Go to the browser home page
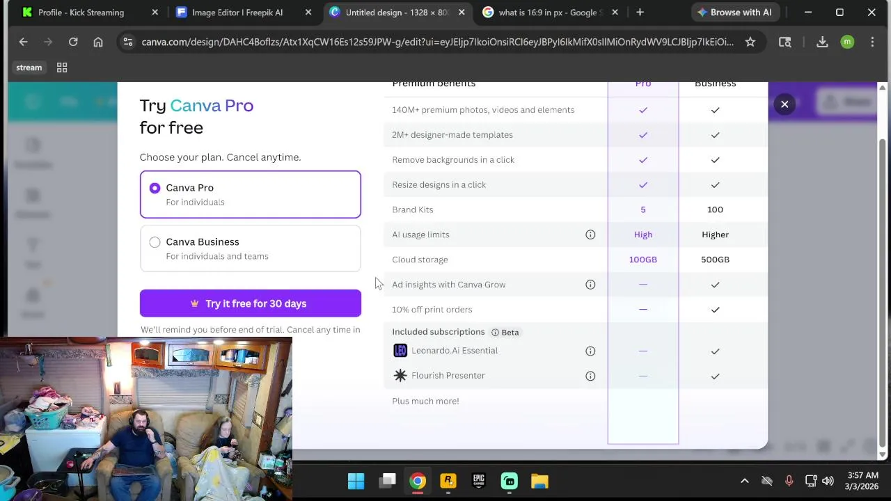This screenshot has height=501, width=891. (98, 42)
